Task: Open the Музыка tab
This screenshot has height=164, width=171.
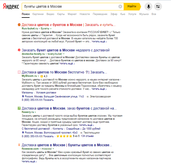Action: pyautogui.click(x=144, y=14)
